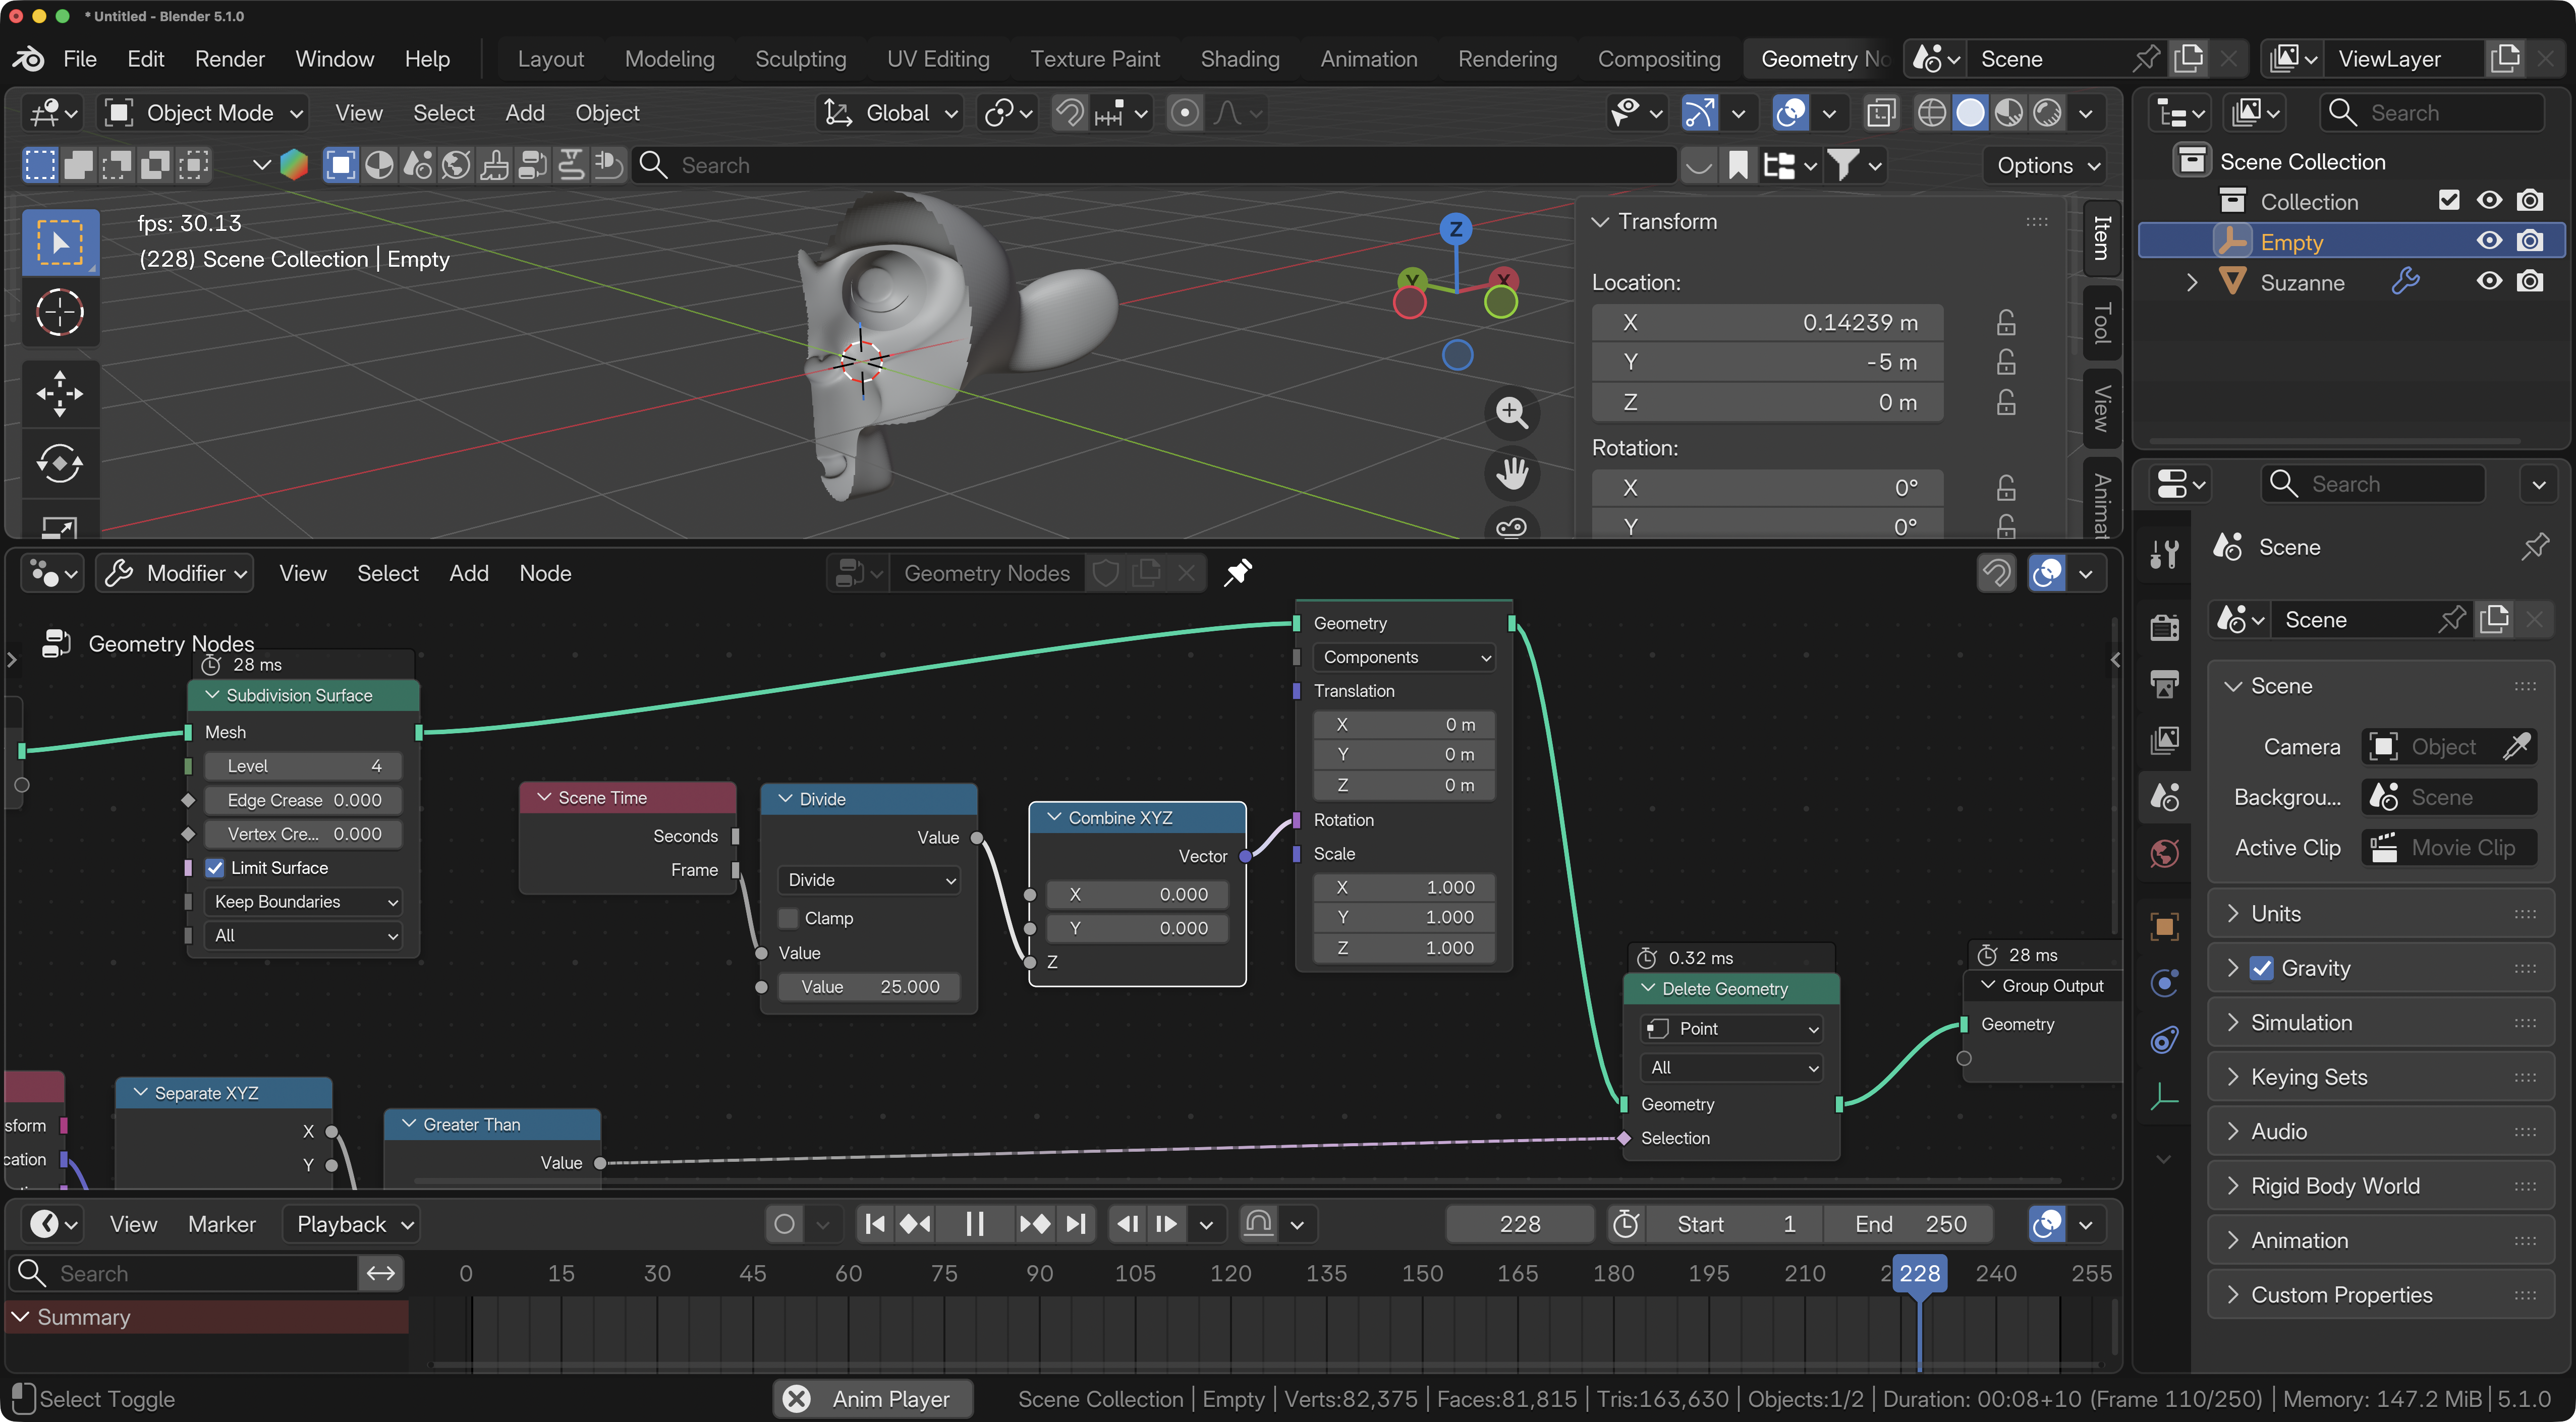Screen dimensions: 2576x1422
Task: Toggle Collection exclude checkbox in outliner
Action: click(x=2448, y=201)
